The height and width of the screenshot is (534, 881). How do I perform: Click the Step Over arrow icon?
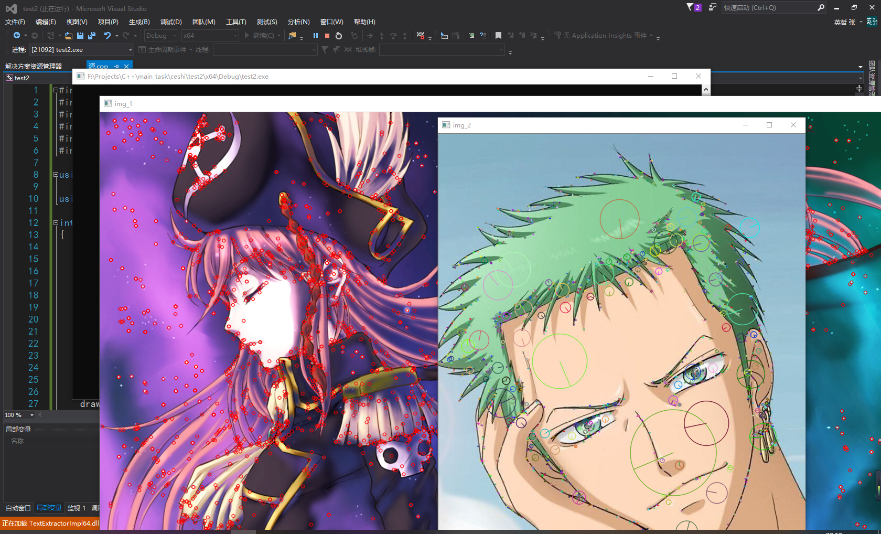(x=393, y=35)
